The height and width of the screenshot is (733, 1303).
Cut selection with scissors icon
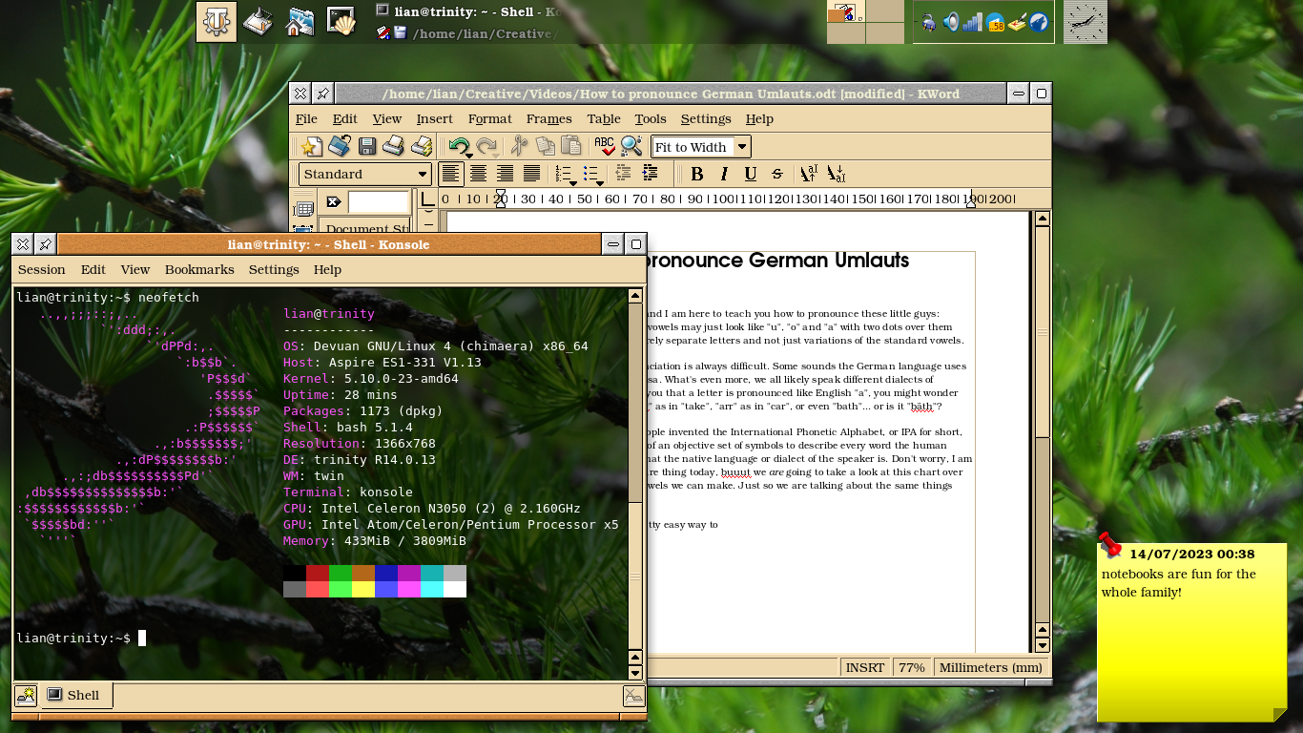click(518, 146)
